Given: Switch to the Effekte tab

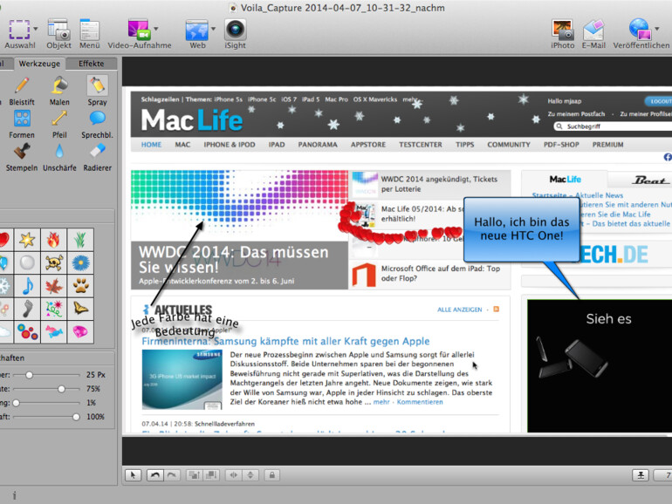Looking at the screenshot, I should (x=92, y=64).
